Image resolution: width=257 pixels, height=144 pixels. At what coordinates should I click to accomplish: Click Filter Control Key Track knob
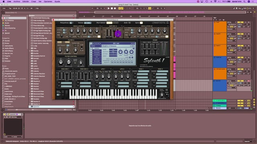[80, 63]
